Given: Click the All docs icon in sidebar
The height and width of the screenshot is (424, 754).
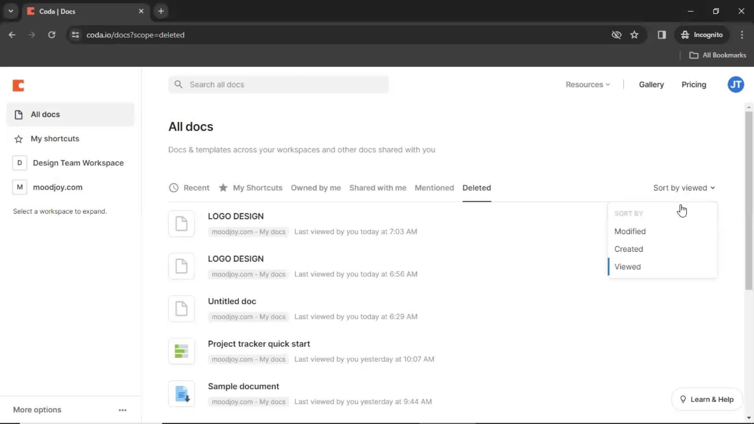Looking at the screenshot, I should (18, 114).
